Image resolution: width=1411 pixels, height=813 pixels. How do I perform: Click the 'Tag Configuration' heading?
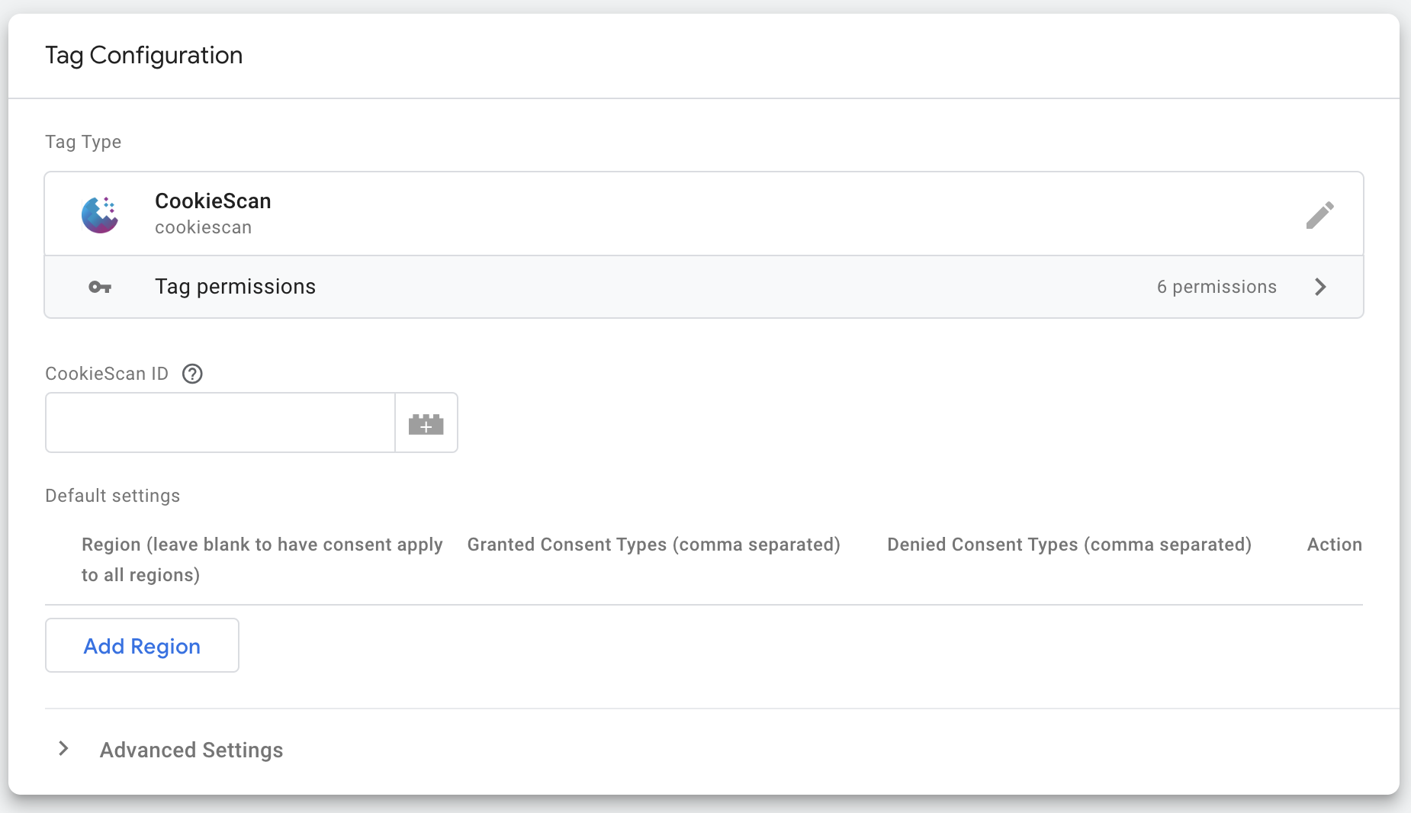[144, 56]
